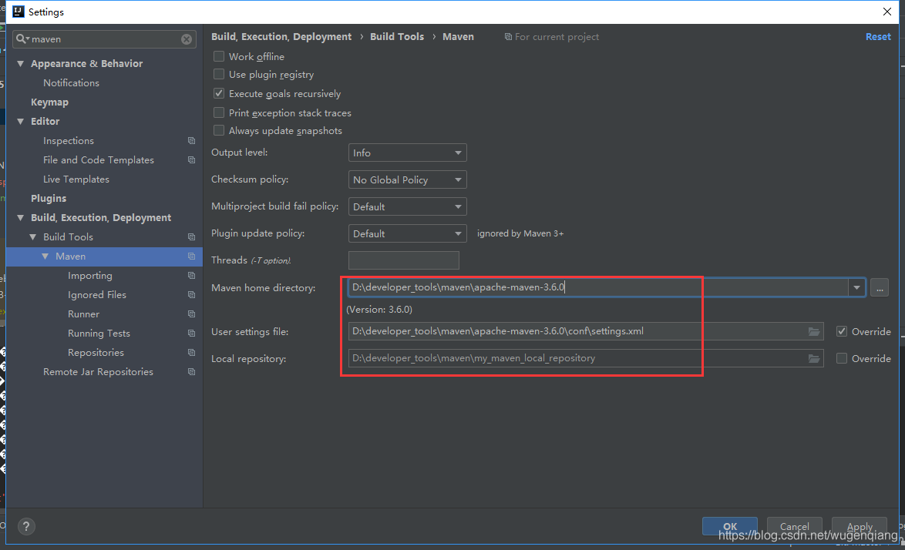Collapse Appearance & Behavior tree node
905x550 pixels.
[21, 63]
